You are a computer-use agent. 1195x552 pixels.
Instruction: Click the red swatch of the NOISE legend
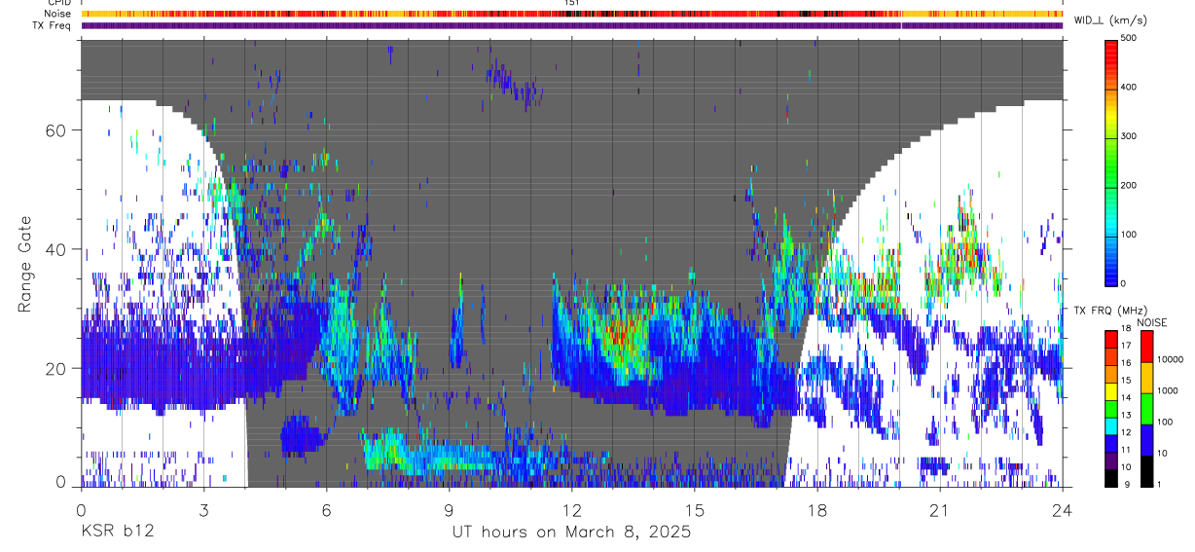coord(1146,346)
